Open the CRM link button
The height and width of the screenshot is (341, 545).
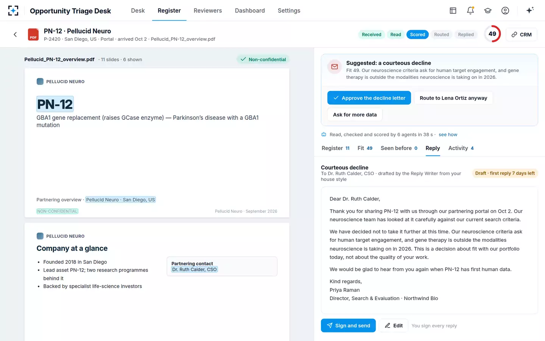522,34
